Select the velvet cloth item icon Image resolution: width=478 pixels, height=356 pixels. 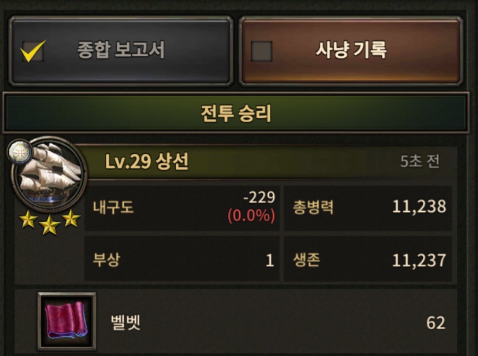click(67, 321)
